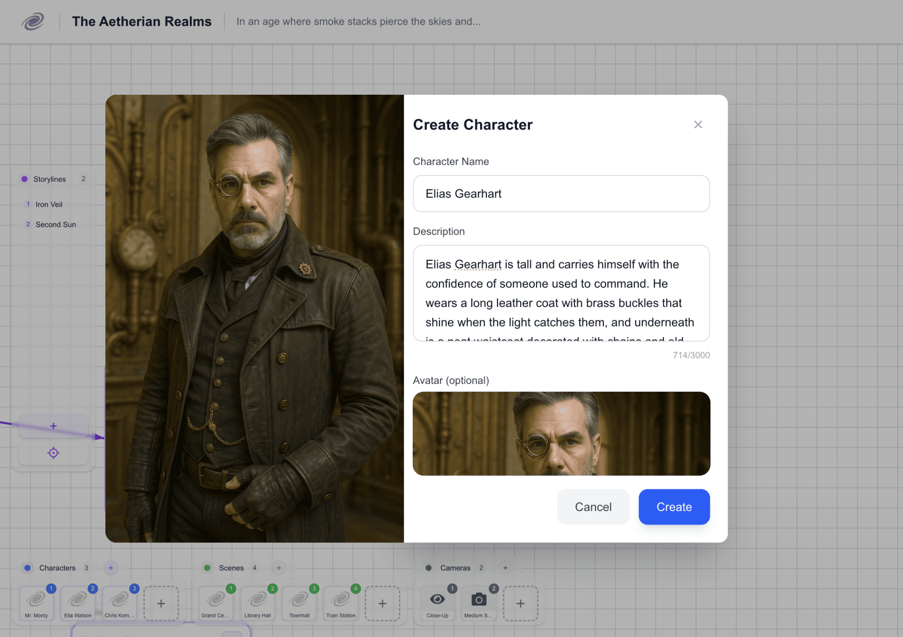Open the Mr. Monty character card
The image size is (903, 637).
[37, 603]
